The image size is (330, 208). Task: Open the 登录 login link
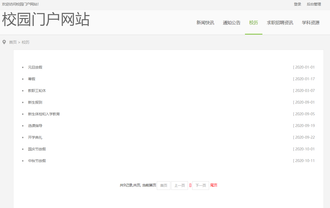tap(297, 4)
